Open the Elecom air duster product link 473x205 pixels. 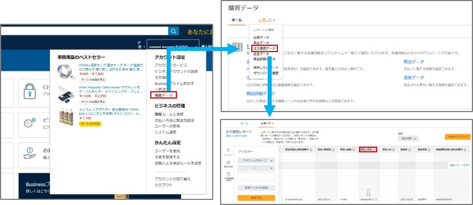pos(110,112)
